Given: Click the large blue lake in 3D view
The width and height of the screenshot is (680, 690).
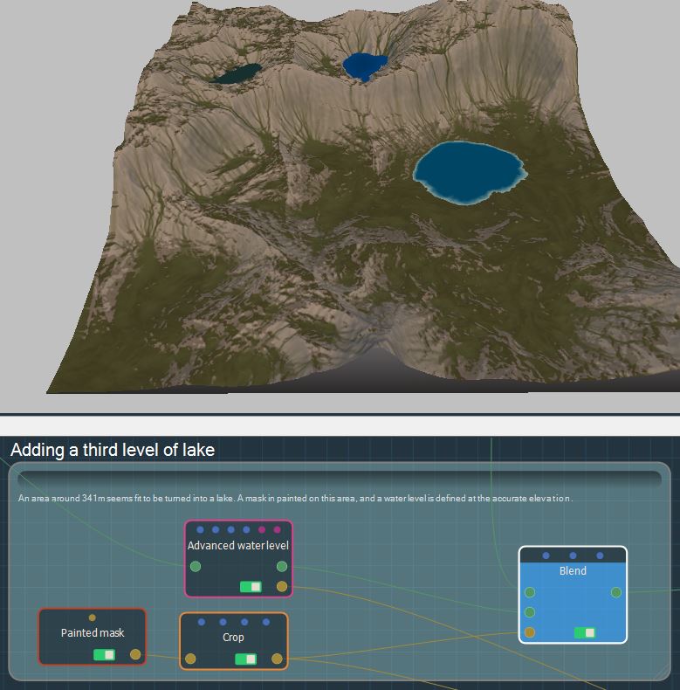Looking at the screenshot, I should pos(469,171).
